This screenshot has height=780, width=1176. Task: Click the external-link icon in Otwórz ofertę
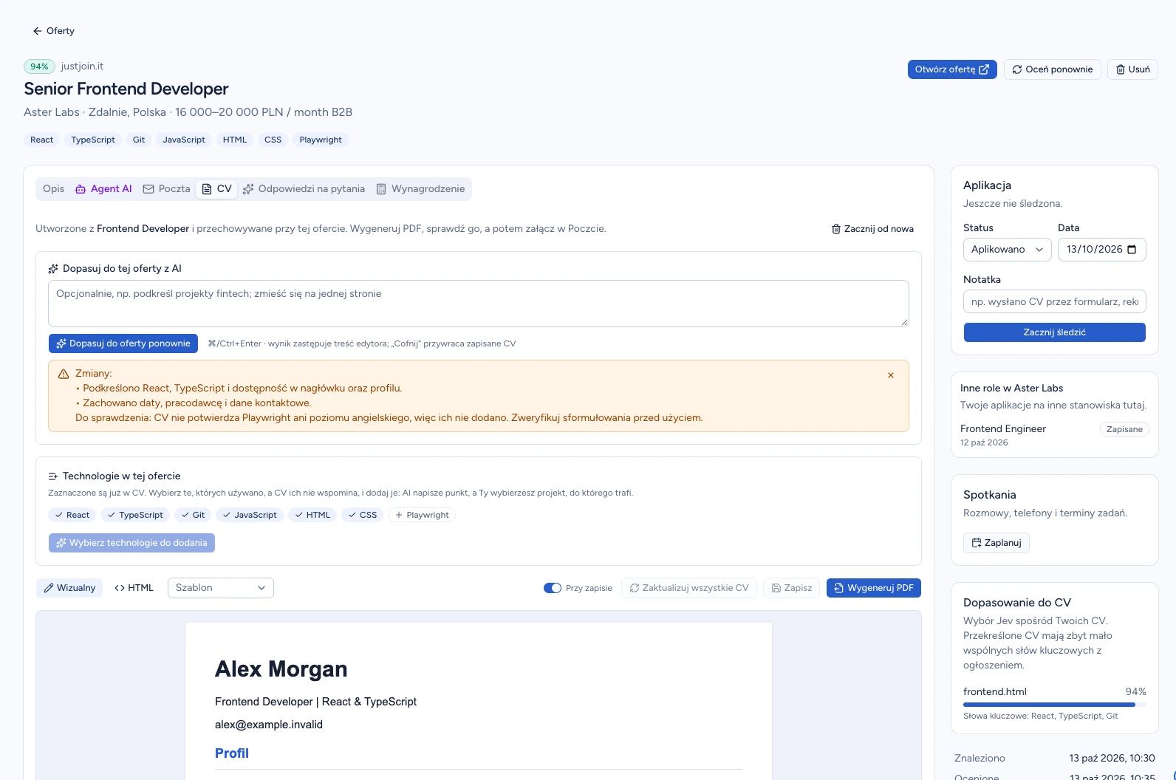tap(984, 69)
